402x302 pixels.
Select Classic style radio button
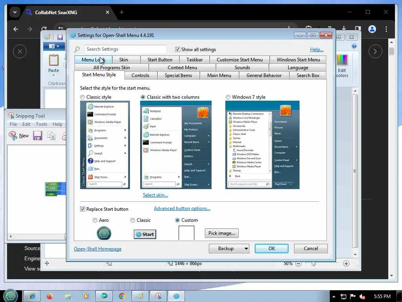tap(82, 97)
